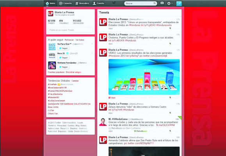Image resolution: width=226 pixels, height=156 pixels.
Task: Open the direct messages envelope icon
Action: [162, 3]
